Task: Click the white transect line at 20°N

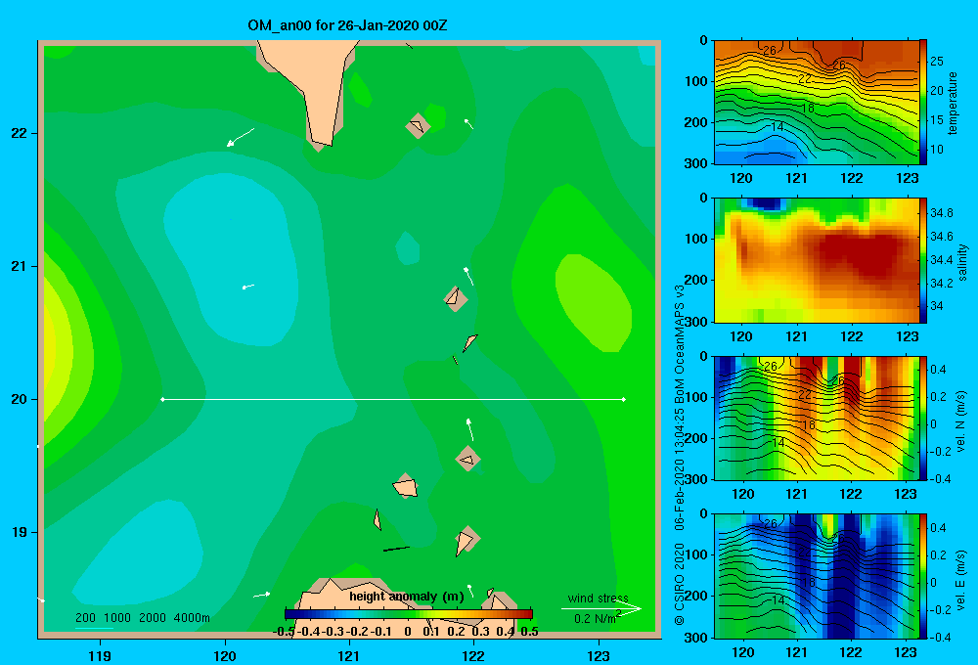Action: point(393,399)
